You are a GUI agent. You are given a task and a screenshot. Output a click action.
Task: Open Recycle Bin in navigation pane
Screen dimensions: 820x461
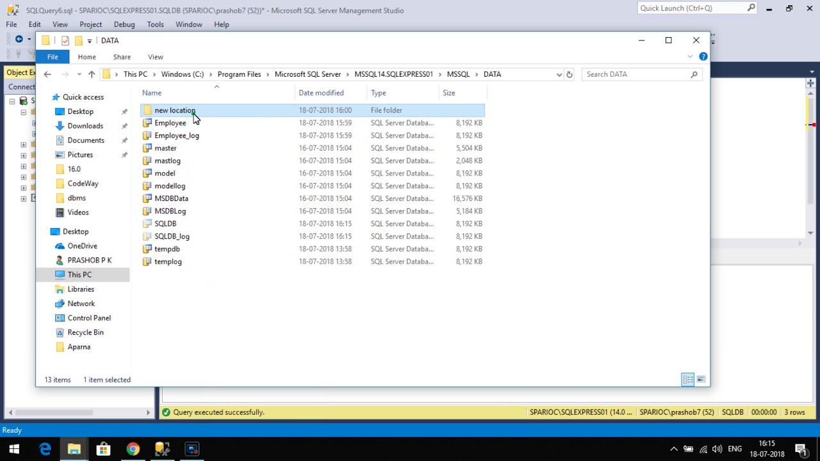coord(85,332)
